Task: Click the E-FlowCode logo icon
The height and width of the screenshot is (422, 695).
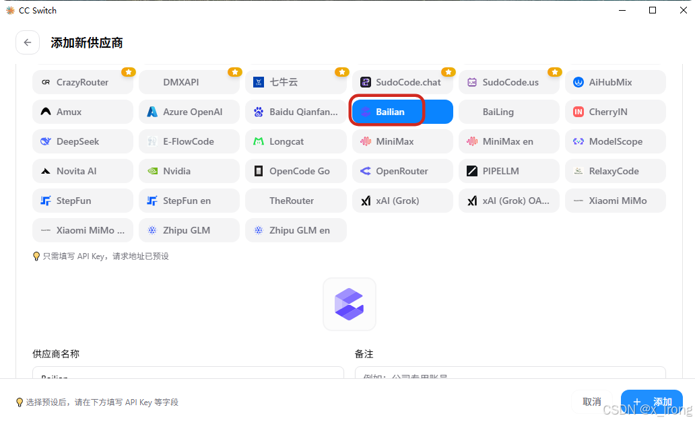Action: (x=152, y=141)
